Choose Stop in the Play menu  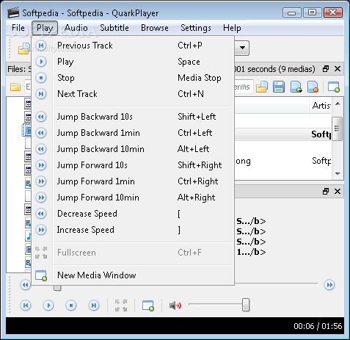point(133,78)
